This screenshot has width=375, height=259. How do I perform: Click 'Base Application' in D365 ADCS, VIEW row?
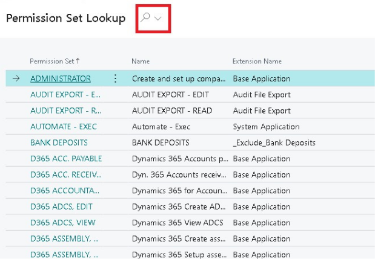click(262, 222)
